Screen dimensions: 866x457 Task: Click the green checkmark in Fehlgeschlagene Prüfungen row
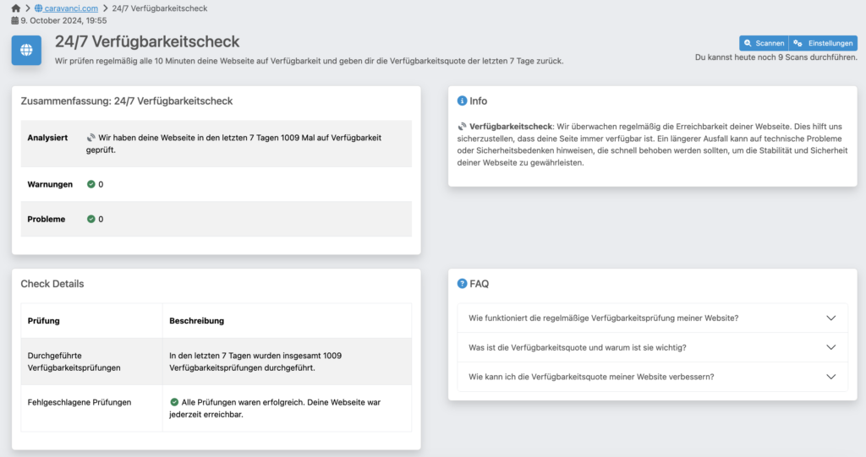(x=174, y=402)
